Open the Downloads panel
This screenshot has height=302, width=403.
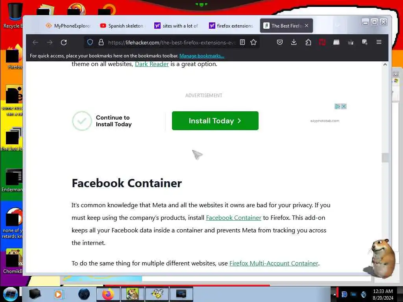[x=294, y=42]
